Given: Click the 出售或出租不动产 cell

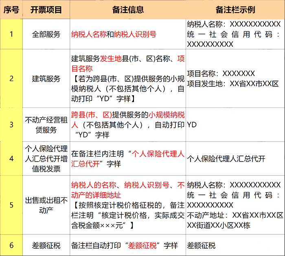Looking at the screenshot, I should (46, 205).
